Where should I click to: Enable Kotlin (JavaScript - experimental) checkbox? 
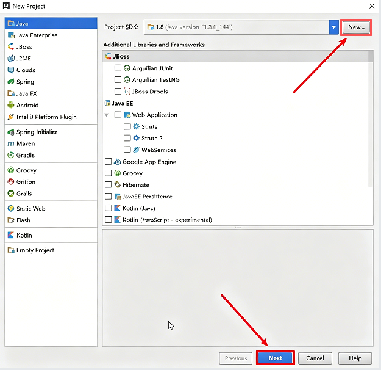coord(108,220)
